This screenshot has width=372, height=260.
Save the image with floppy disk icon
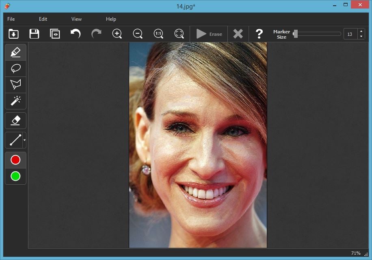34,34
